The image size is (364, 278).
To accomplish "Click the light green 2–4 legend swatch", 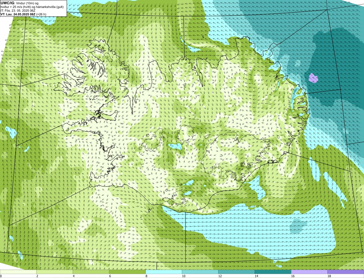I will click(55, 272).
